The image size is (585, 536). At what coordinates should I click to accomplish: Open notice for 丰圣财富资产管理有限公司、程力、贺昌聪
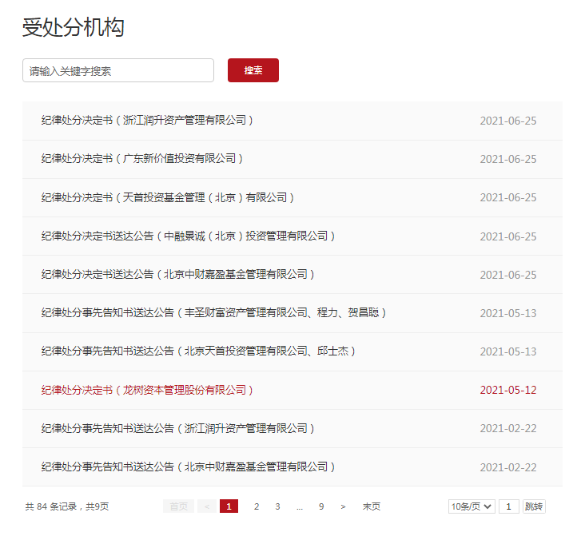[x=213, y=312]
